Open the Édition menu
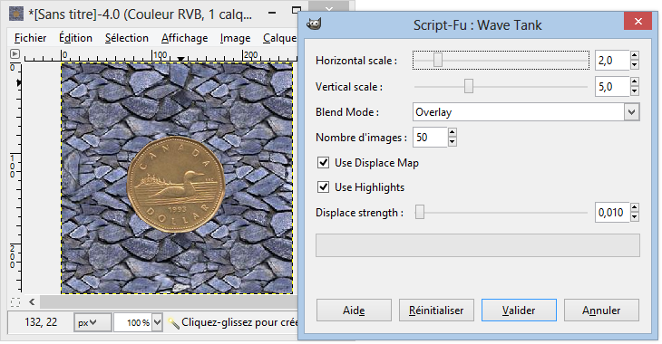This screenshot has width=662, height=344. pos(75,38)
